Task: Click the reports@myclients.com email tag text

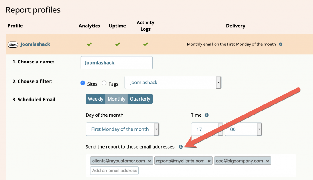Action: tap(180, 161)
